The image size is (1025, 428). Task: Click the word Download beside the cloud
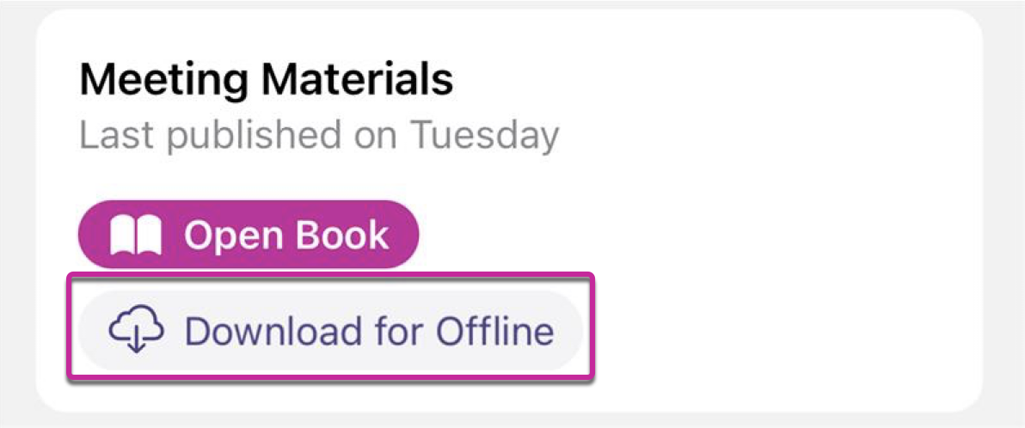click(x=273, y=331)
